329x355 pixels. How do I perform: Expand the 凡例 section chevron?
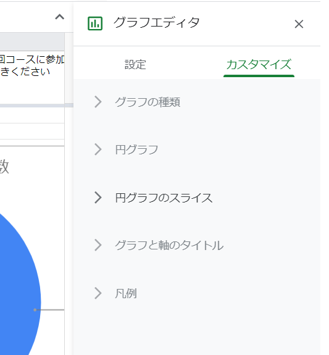(98, 293)
